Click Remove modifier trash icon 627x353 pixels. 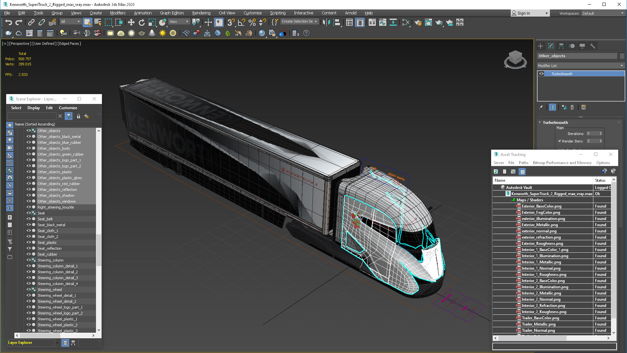[x=572, y=107]
